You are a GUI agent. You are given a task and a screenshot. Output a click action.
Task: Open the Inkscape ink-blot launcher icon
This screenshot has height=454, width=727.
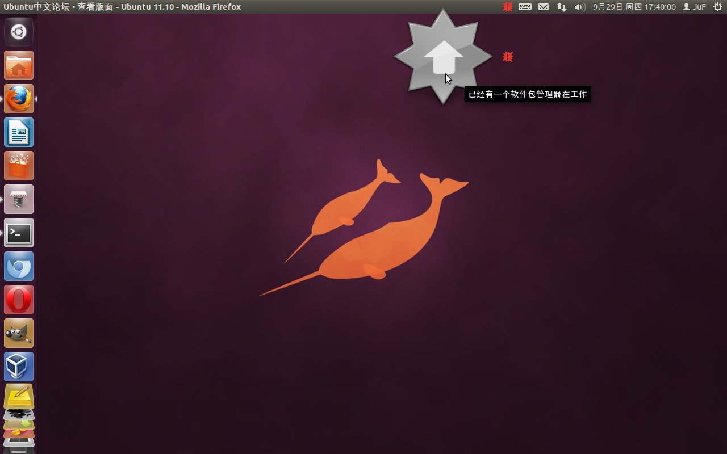19,414
